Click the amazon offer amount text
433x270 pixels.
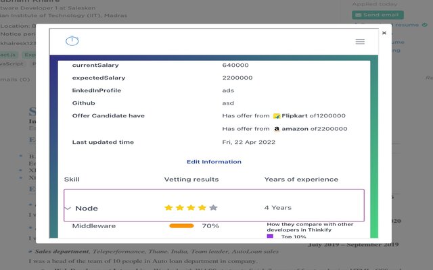329,129
